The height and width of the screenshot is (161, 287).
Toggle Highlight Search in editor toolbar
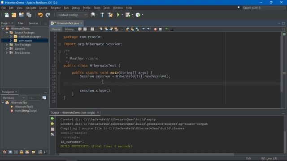point(116,29)
